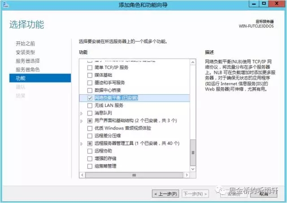Check the 远程协助 checkbox

pyautogui.click(x=90, y=151)
